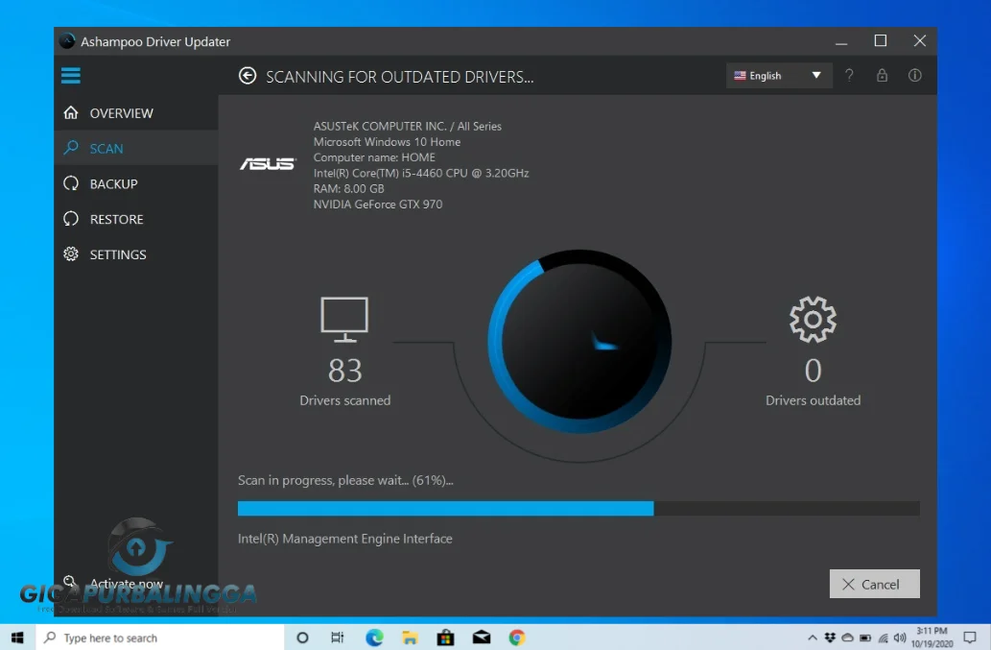The image size is (991, 650).
Task: Click the monitor icon above Drivers scanned
Action: 344,320
